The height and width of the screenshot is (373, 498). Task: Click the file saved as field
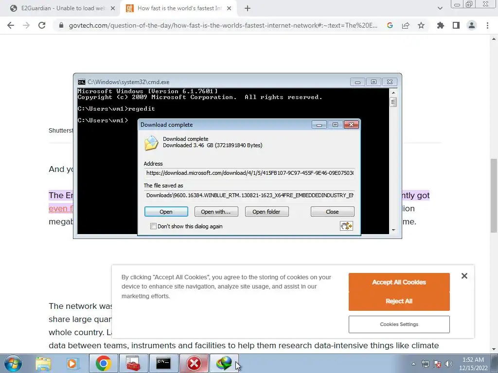(249, 195)
